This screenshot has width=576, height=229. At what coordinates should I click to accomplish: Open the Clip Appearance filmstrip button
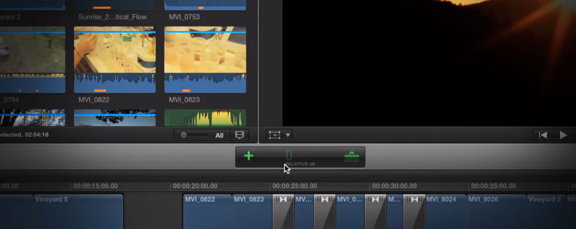click(x=239, y=135)
